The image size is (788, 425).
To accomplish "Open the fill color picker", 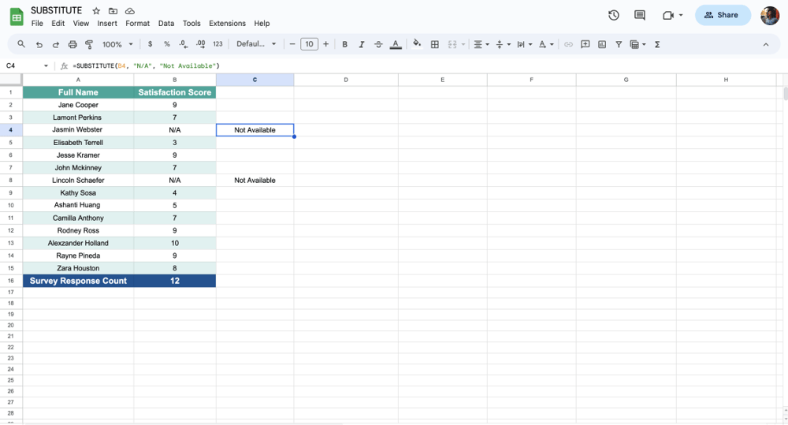I will click(x=417, y=45).
